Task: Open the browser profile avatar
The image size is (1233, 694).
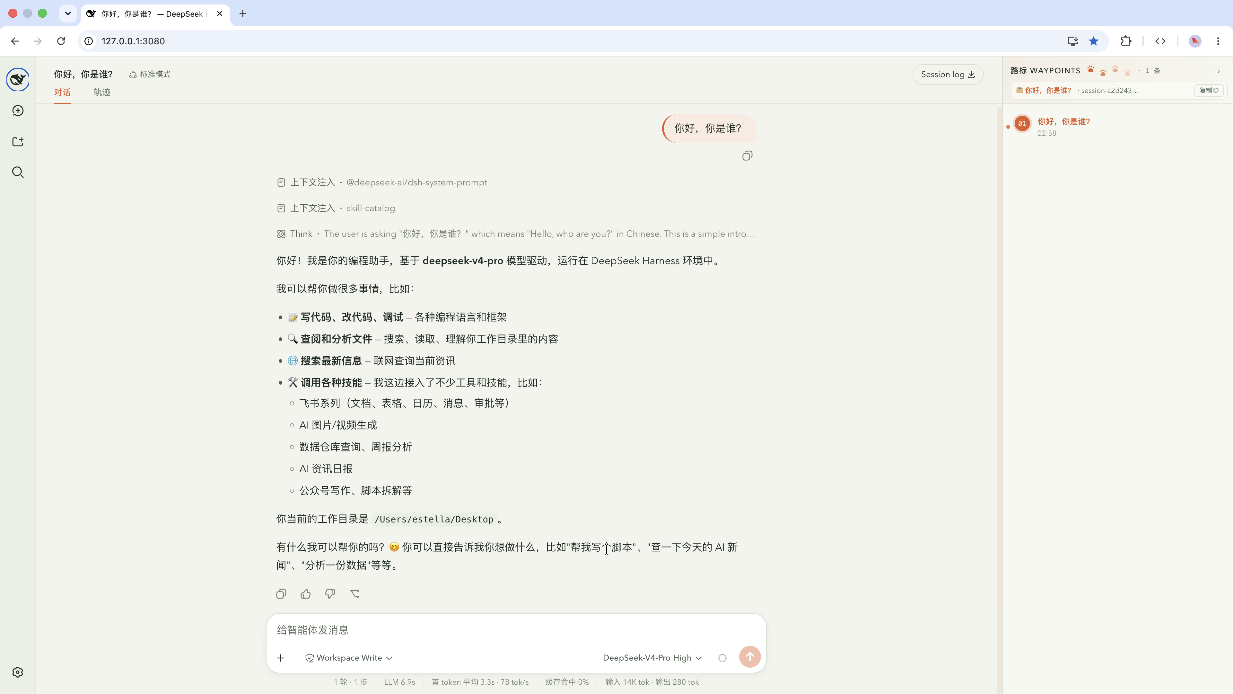Action: click(x=1195, y=41)
